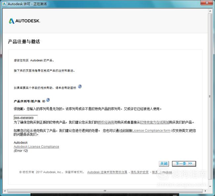Open the 授权经销商 link
The height and width of the screenshot is (196, 215).
[106, 122]
